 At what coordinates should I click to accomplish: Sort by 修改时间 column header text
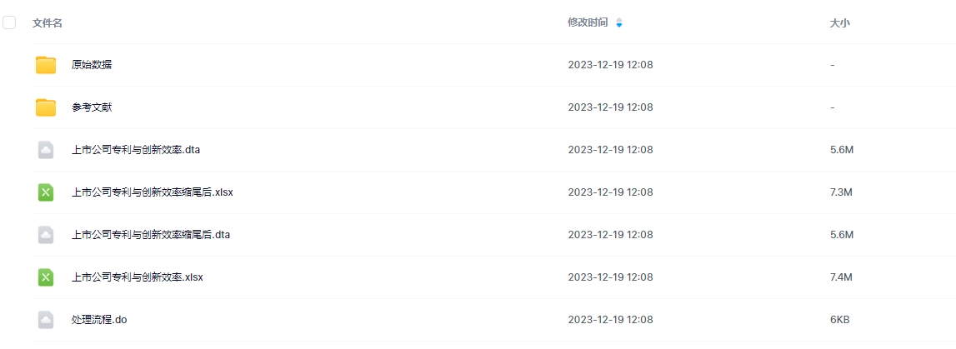(588, 23)
